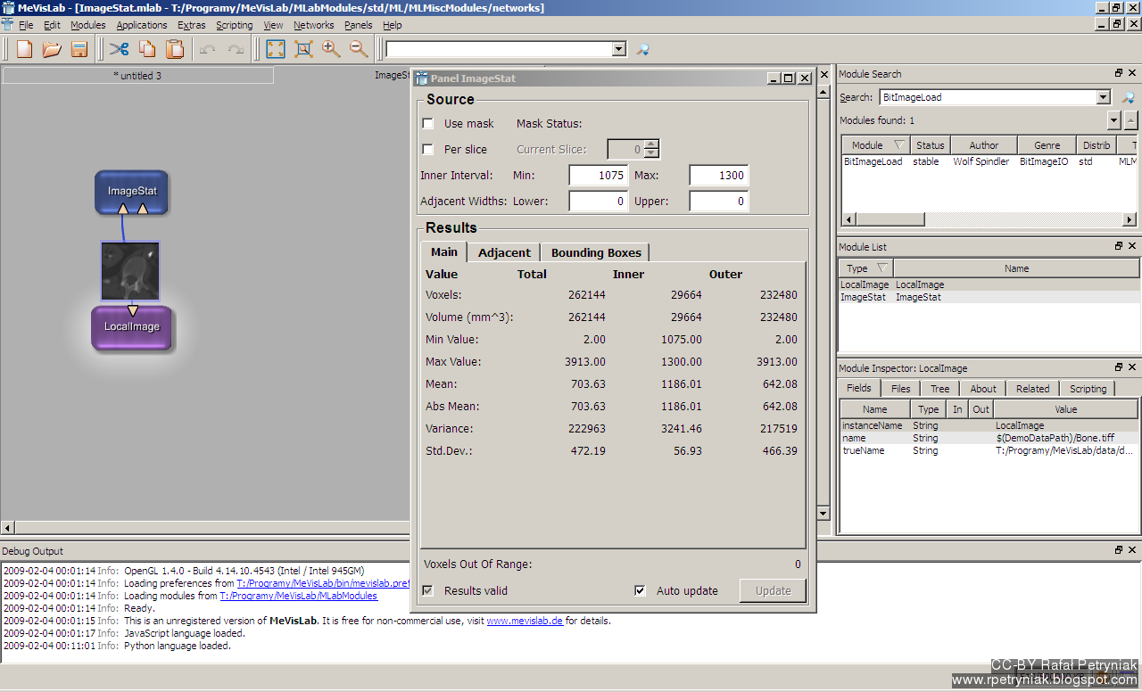Open the Scripting menu
1142x692 pixels.
pos(234,25)
